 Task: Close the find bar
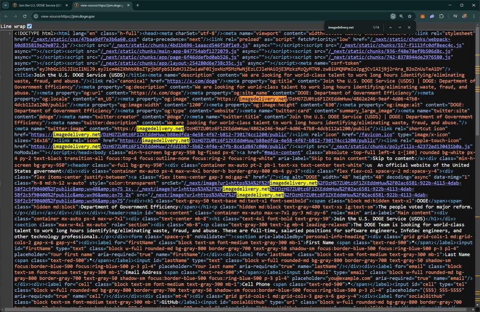coord(409,27)
